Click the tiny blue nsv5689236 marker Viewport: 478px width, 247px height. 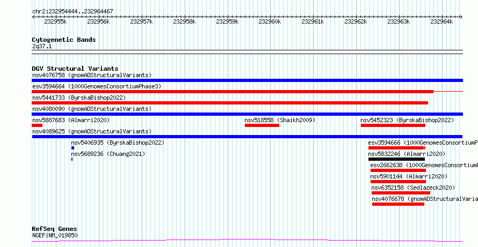click(x=72, y=159)
